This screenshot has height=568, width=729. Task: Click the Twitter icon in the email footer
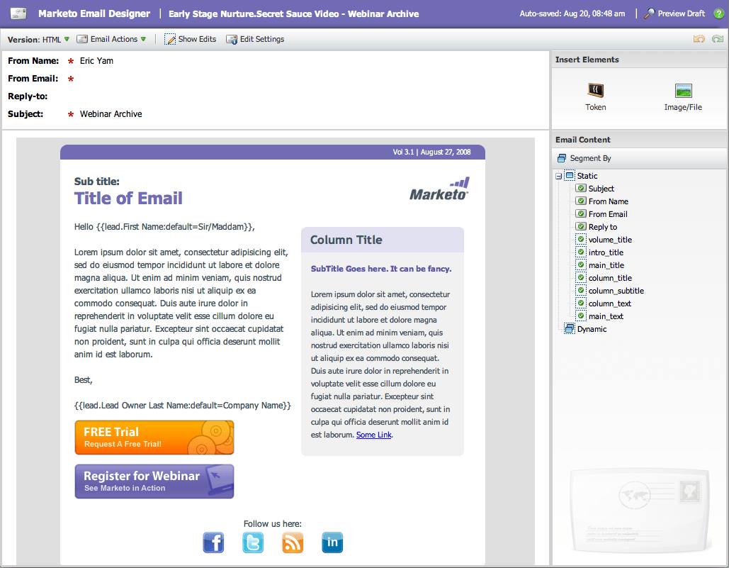253,542
